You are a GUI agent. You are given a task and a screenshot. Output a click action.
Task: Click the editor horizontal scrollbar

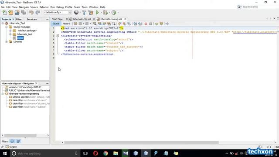(x=141, y=142)
